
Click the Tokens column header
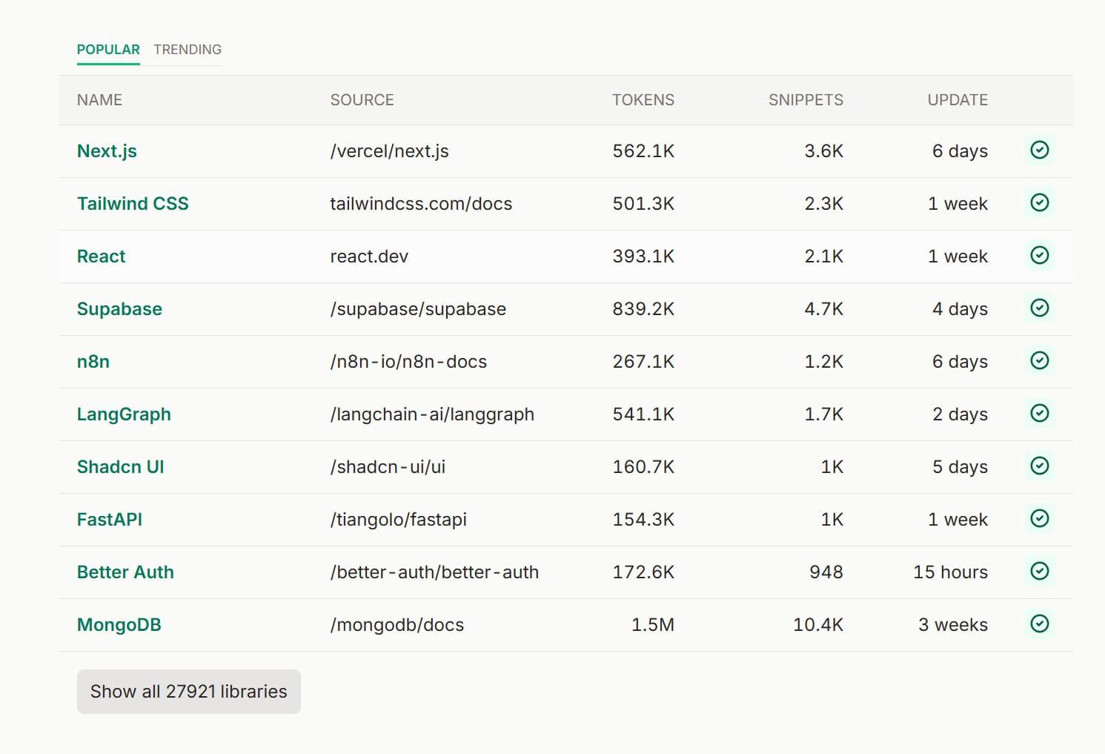point(643,100)
